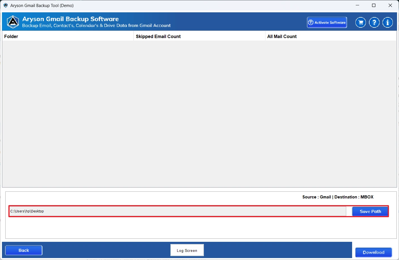Close the Aryson Gmail Backup Tool window
The image size is (399, 260).
click(x=390, y=5)
